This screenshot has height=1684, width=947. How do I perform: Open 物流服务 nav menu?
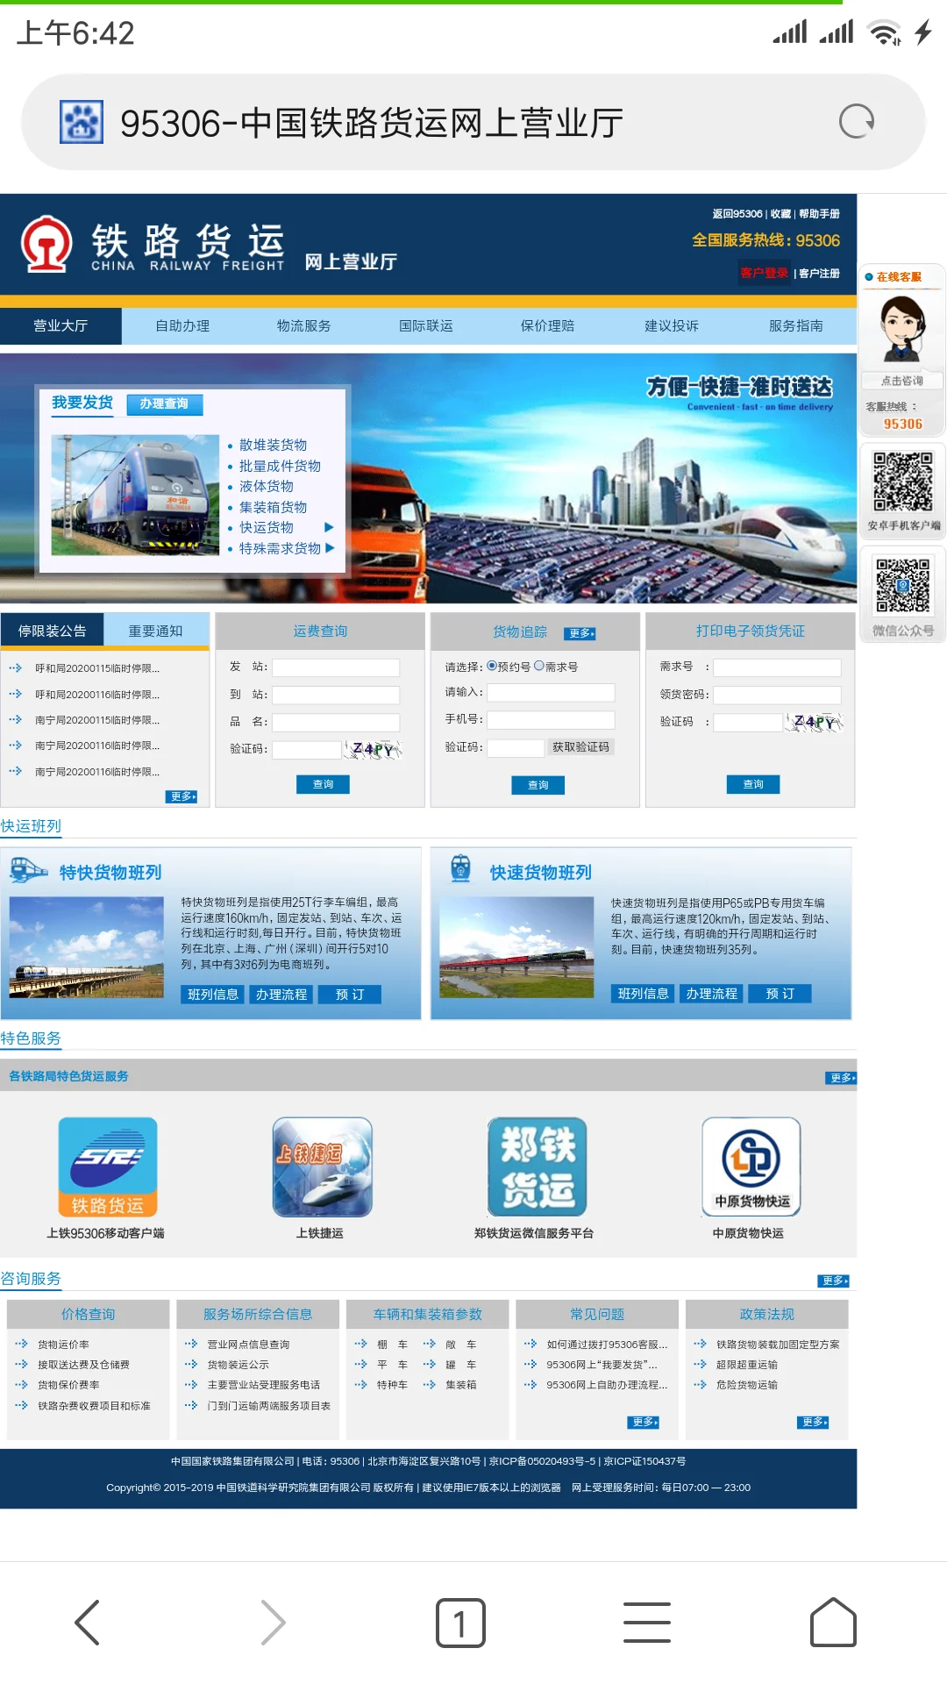coord(304,325)
